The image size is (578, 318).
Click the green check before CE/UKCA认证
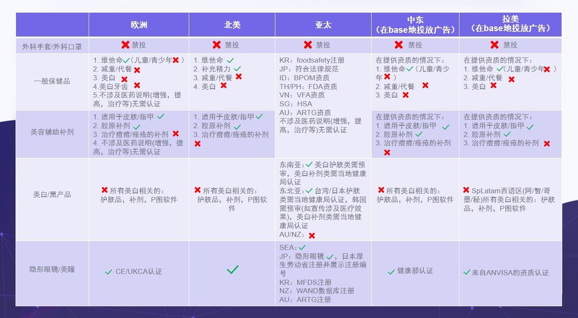coord(109,272)
